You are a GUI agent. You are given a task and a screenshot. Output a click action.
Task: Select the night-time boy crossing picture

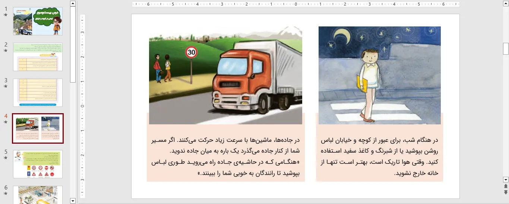click(x=379, y=75)
